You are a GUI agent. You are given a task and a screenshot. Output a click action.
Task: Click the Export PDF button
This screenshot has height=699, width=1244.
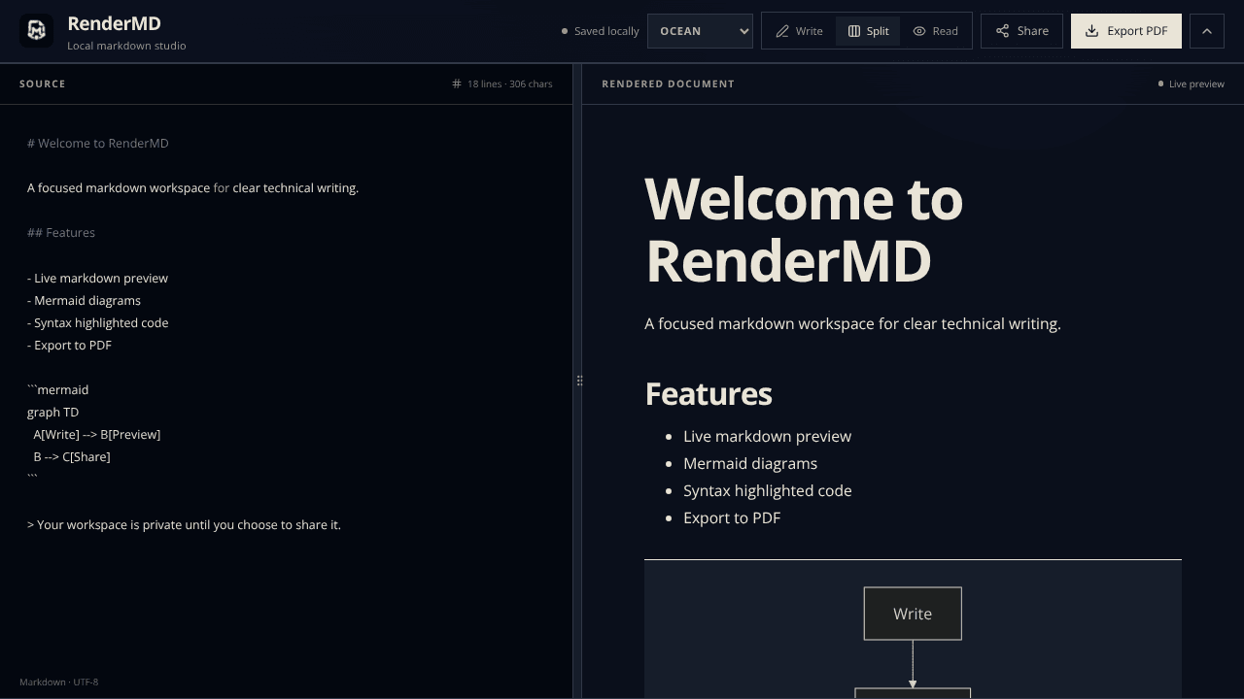pos(1126,31)
